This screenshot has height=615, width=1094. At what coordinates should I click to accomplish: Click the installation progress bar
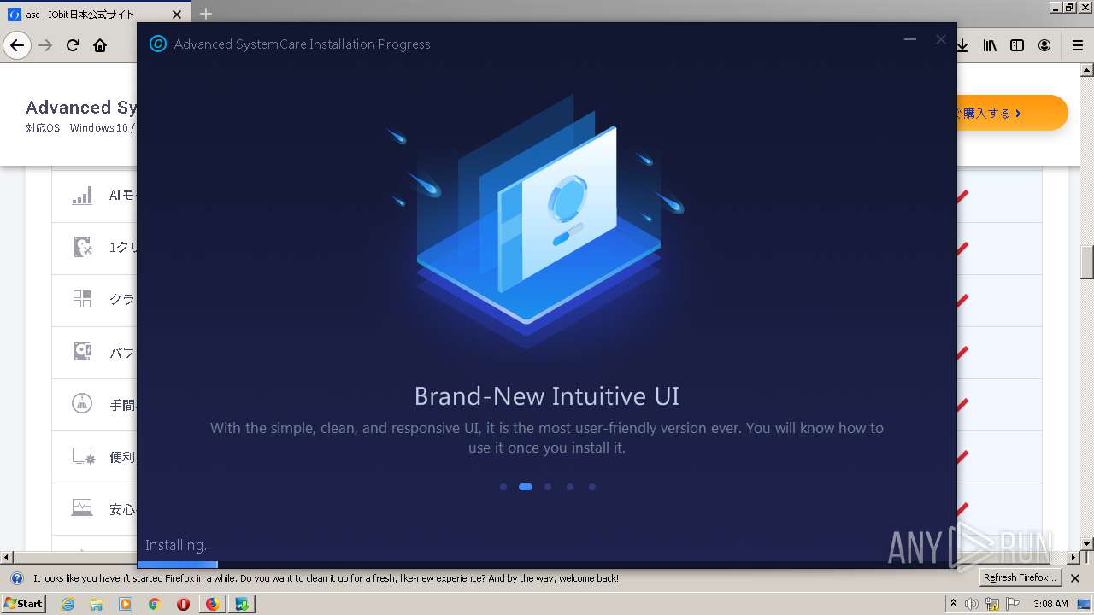tap(547, 565)
